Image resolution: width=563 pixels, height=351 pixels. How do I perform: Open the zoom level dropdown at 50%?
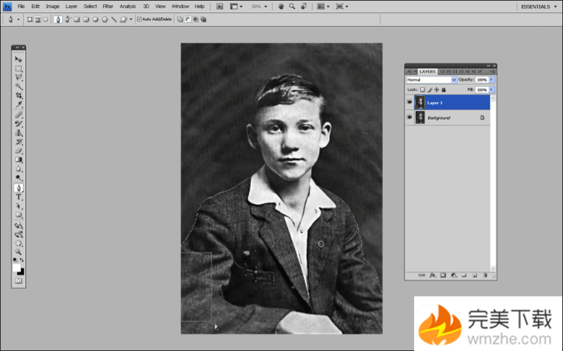coord(258,6)
